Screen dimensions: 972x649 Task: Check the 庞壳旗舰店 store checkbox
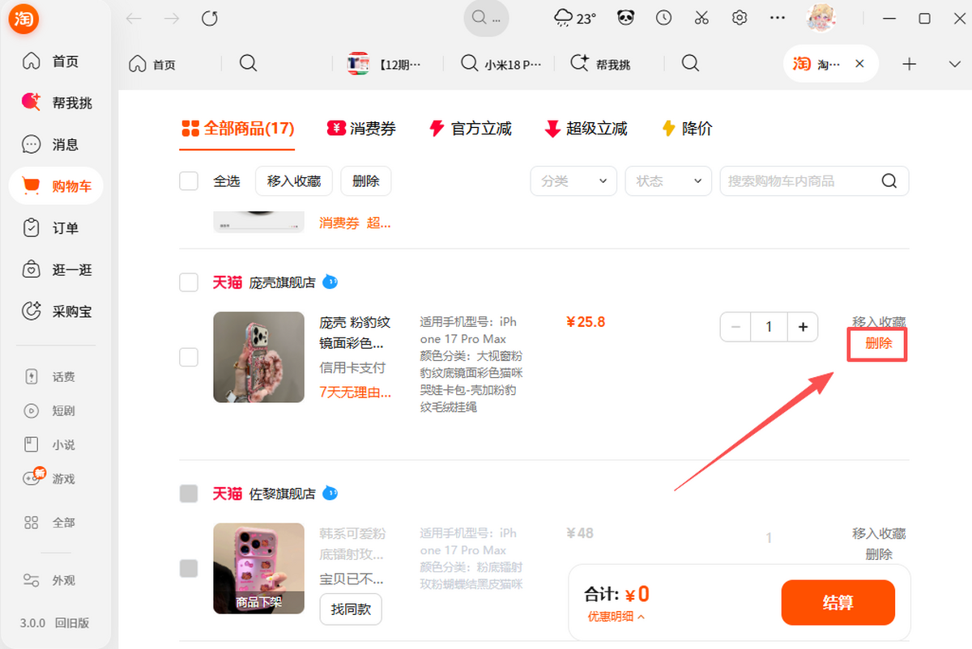pyautogui.click(x=189, y=282)
